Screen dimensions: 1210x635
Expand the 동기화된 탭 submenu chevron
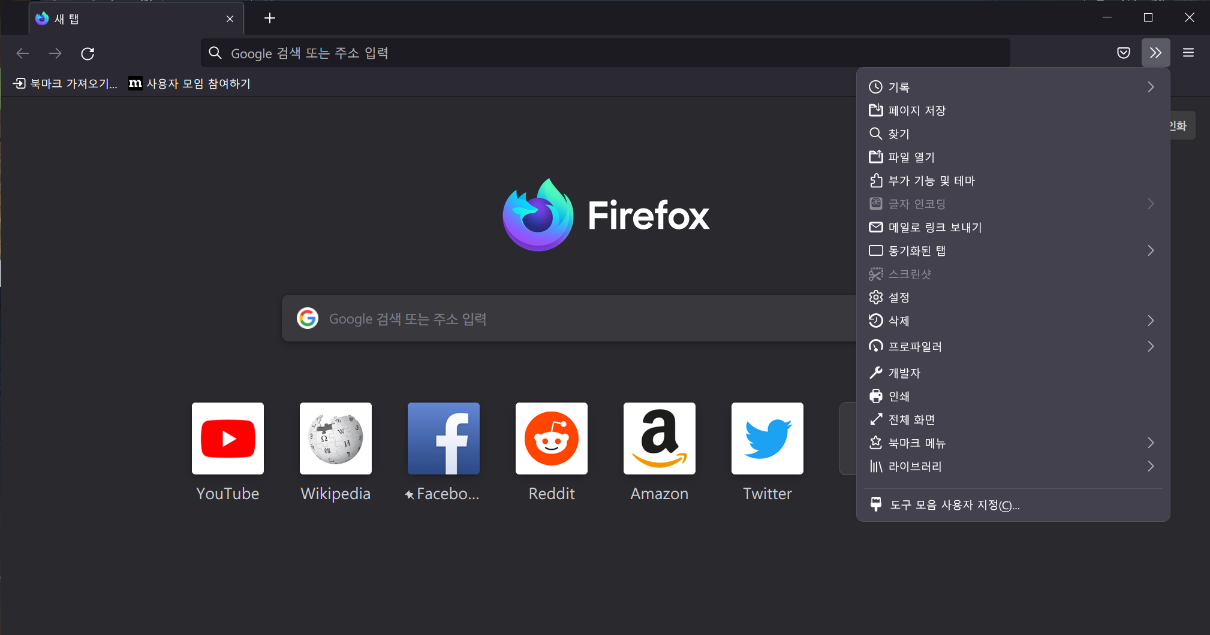[x=1151, y=250]
